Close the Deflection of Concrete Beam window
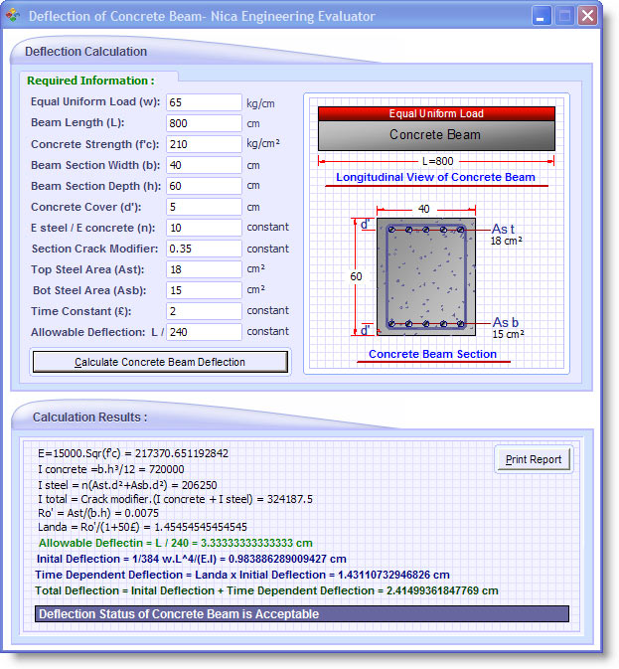 (x=588, y=16)
